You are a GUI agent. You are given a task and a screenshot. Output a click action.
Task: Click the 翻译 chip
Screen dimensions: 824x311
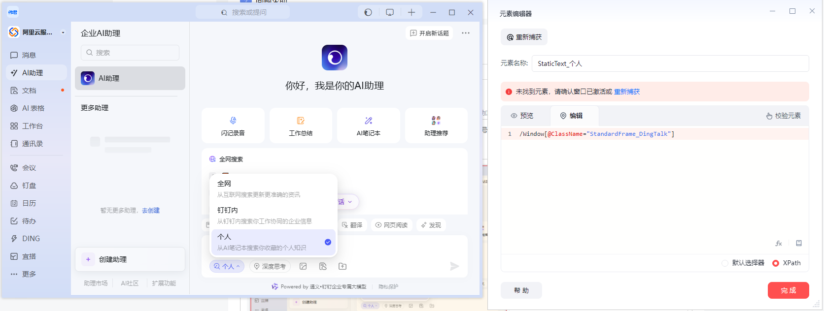coord(352,225)
